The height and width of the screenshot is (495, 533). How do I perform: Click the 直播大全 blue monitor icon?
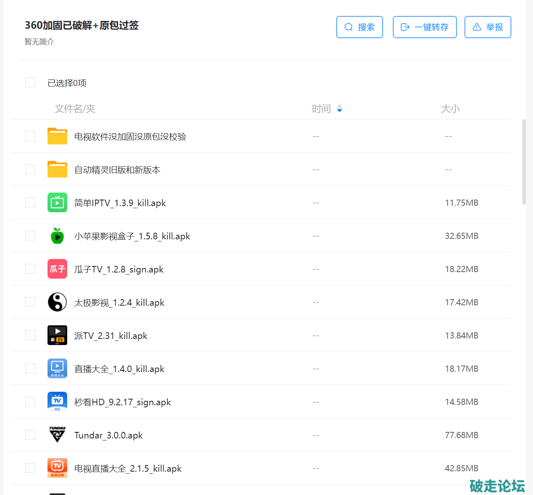57,368
